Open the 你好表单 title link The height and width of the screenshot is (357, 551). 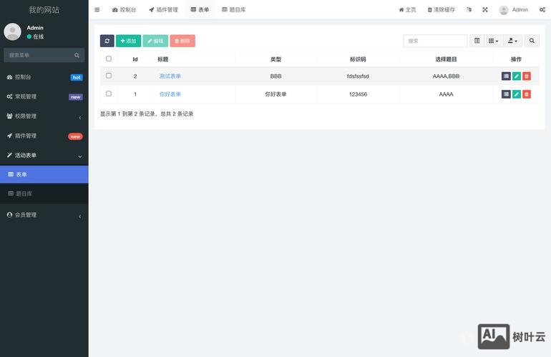[170, 94]
